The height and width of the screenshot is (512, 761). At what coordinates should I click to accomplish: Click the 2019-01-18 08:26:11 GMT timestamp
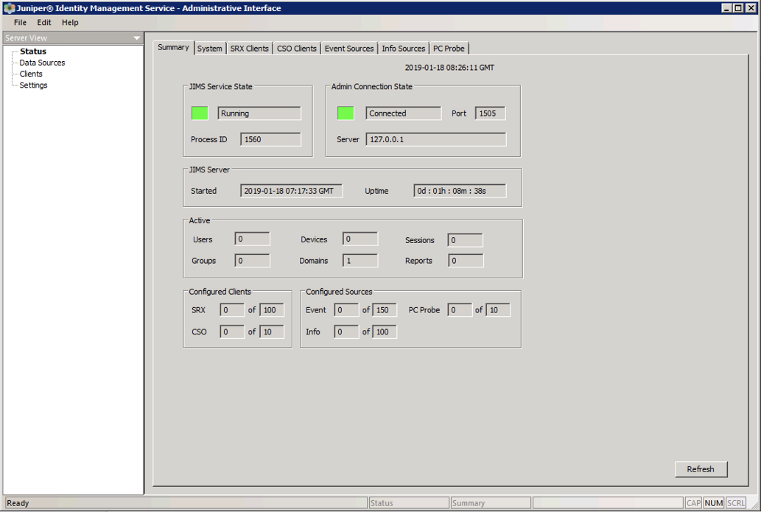449,68
